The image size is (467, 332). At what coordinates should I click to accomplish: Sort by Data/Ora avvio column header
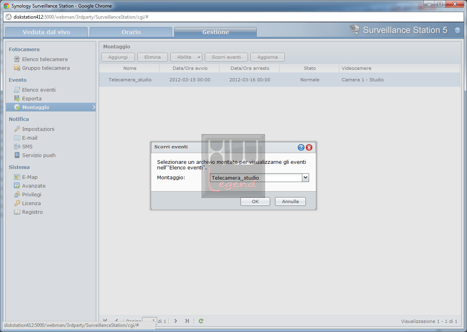(190, 68)
